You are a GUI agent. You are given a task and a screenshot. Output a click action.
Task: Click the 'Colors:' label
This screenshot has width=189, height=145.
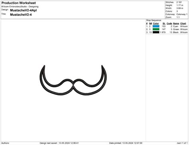tap(169, 11)
